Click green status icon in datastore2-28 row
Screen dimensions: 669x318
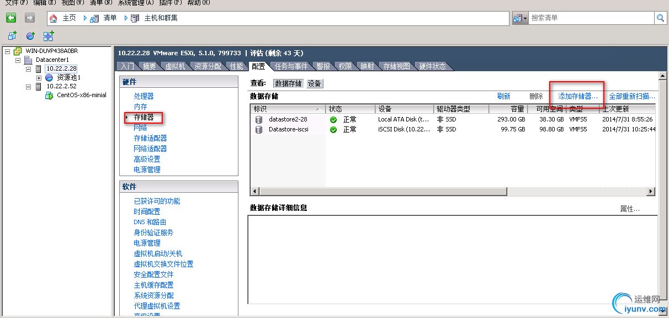tap(333, 119)
